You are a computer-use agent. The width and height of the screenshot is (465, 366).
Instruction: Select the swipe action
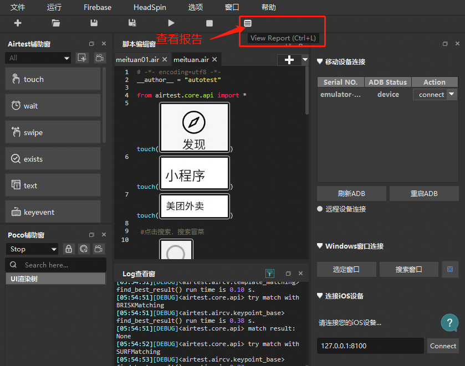(53, 132)
